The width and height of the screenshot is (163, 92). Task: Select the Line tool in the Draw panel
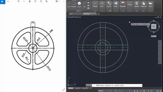pos(69,5)
